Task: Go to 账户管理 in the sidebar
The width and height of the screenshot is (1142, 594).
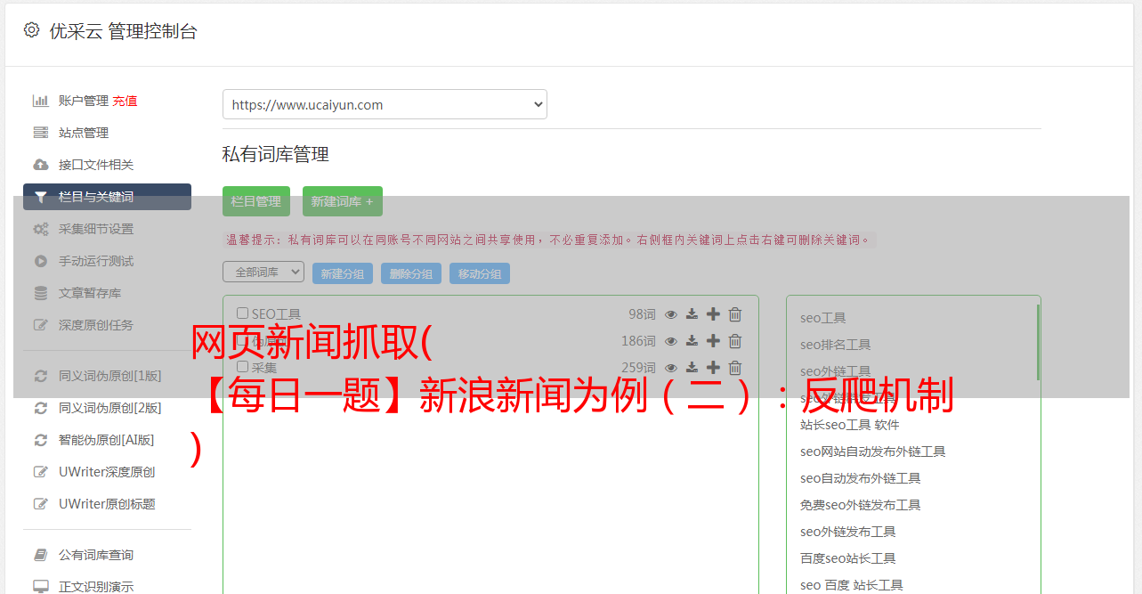Action: [84, 101]
